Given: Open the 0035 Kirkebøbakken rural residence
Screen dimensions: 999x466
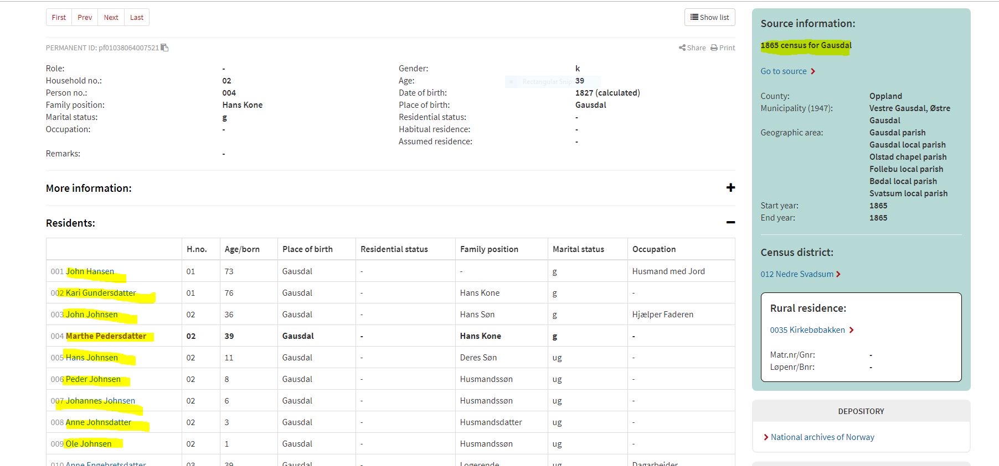Looking at the screenshot, I should coord(807,330).
